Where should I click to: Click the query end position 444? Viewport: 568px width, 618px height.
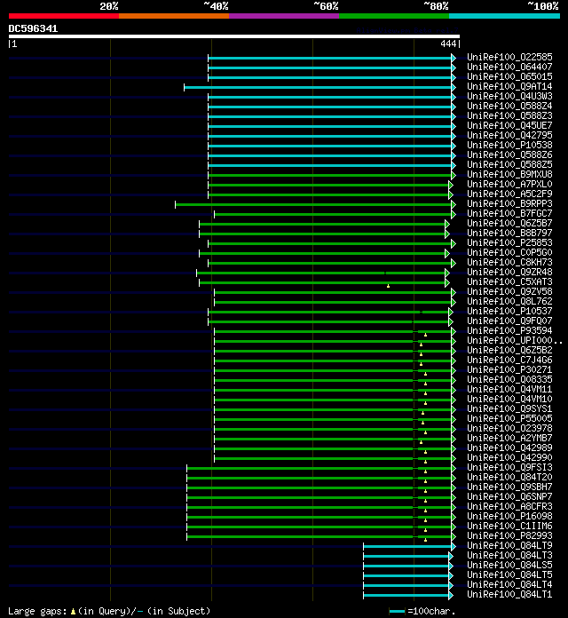[448, 44]
